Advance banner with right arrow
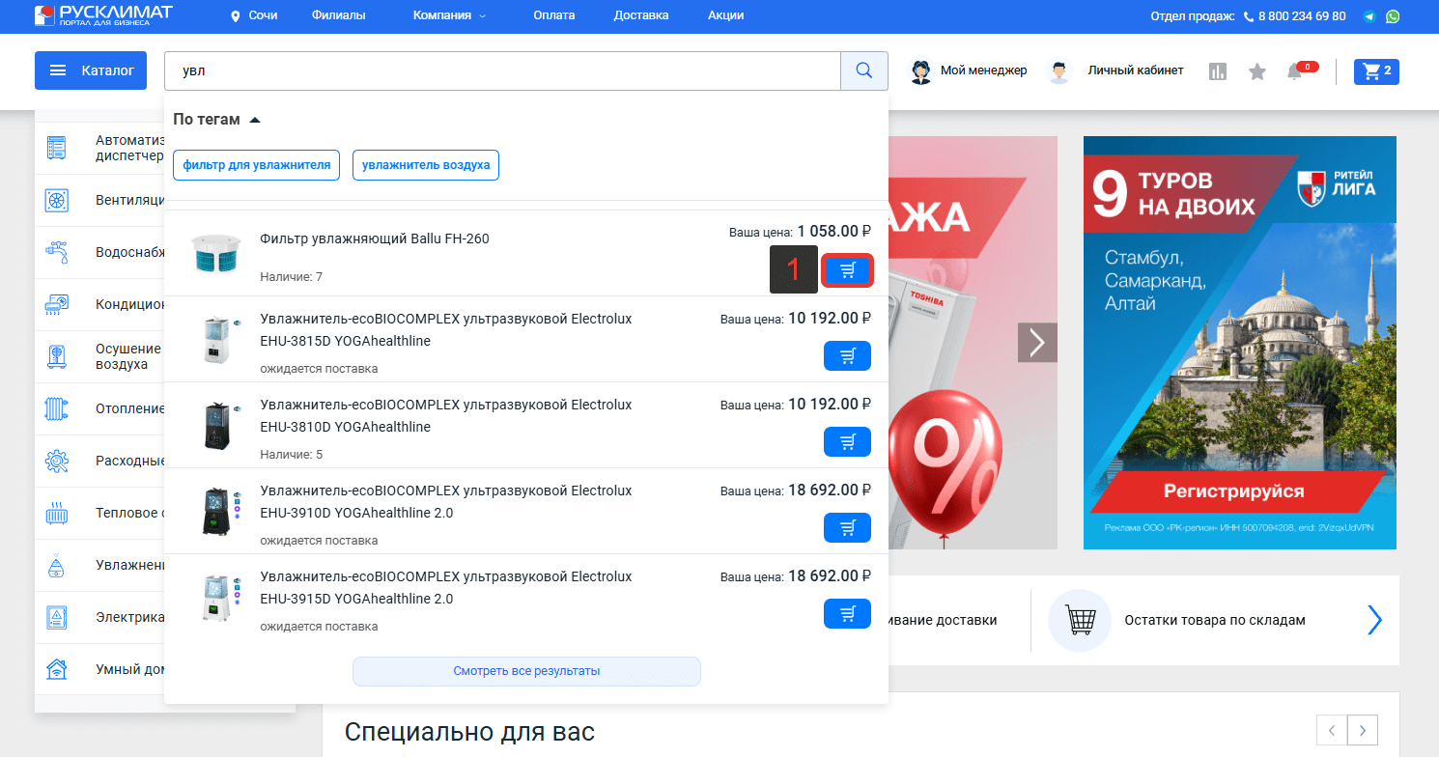Image resolution: width=1439 pixels, height=757 pixels. 1037,342
